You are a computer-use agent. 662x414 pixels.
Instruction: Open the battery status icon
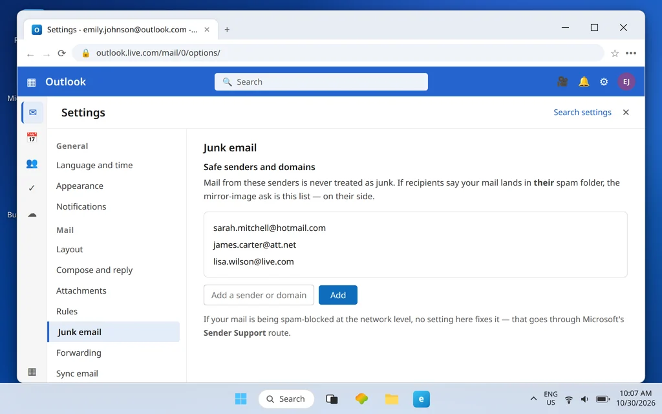click(x=603, y=399)
